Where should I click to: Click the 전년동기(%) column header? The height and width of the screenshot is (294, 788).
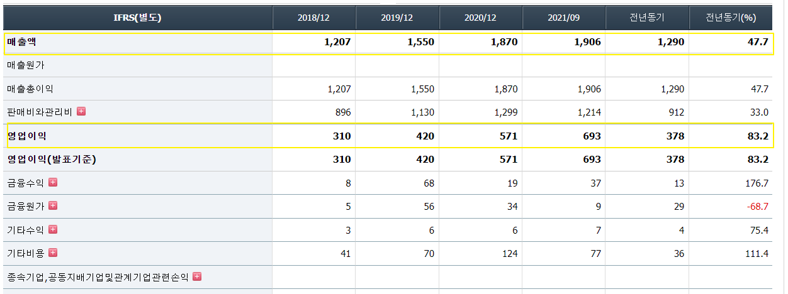(731, 18)
